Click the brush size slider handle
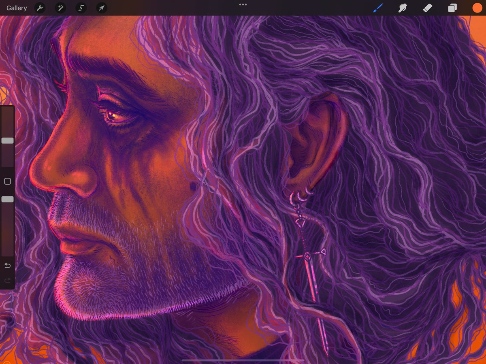486x364 pixels. click(7, 140)
